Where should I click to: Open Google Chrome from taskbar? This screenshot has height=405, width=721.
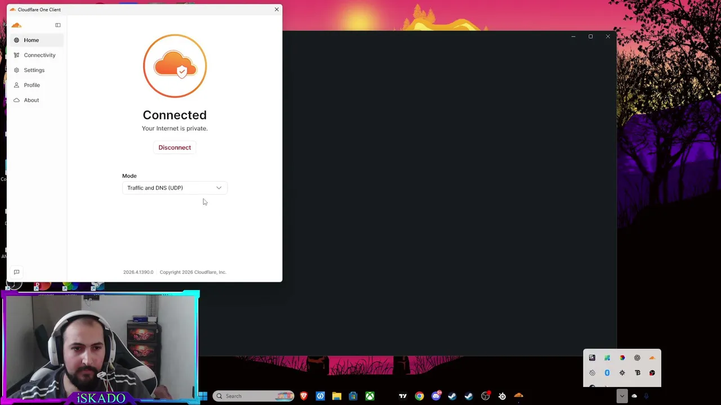pos(419,396)
